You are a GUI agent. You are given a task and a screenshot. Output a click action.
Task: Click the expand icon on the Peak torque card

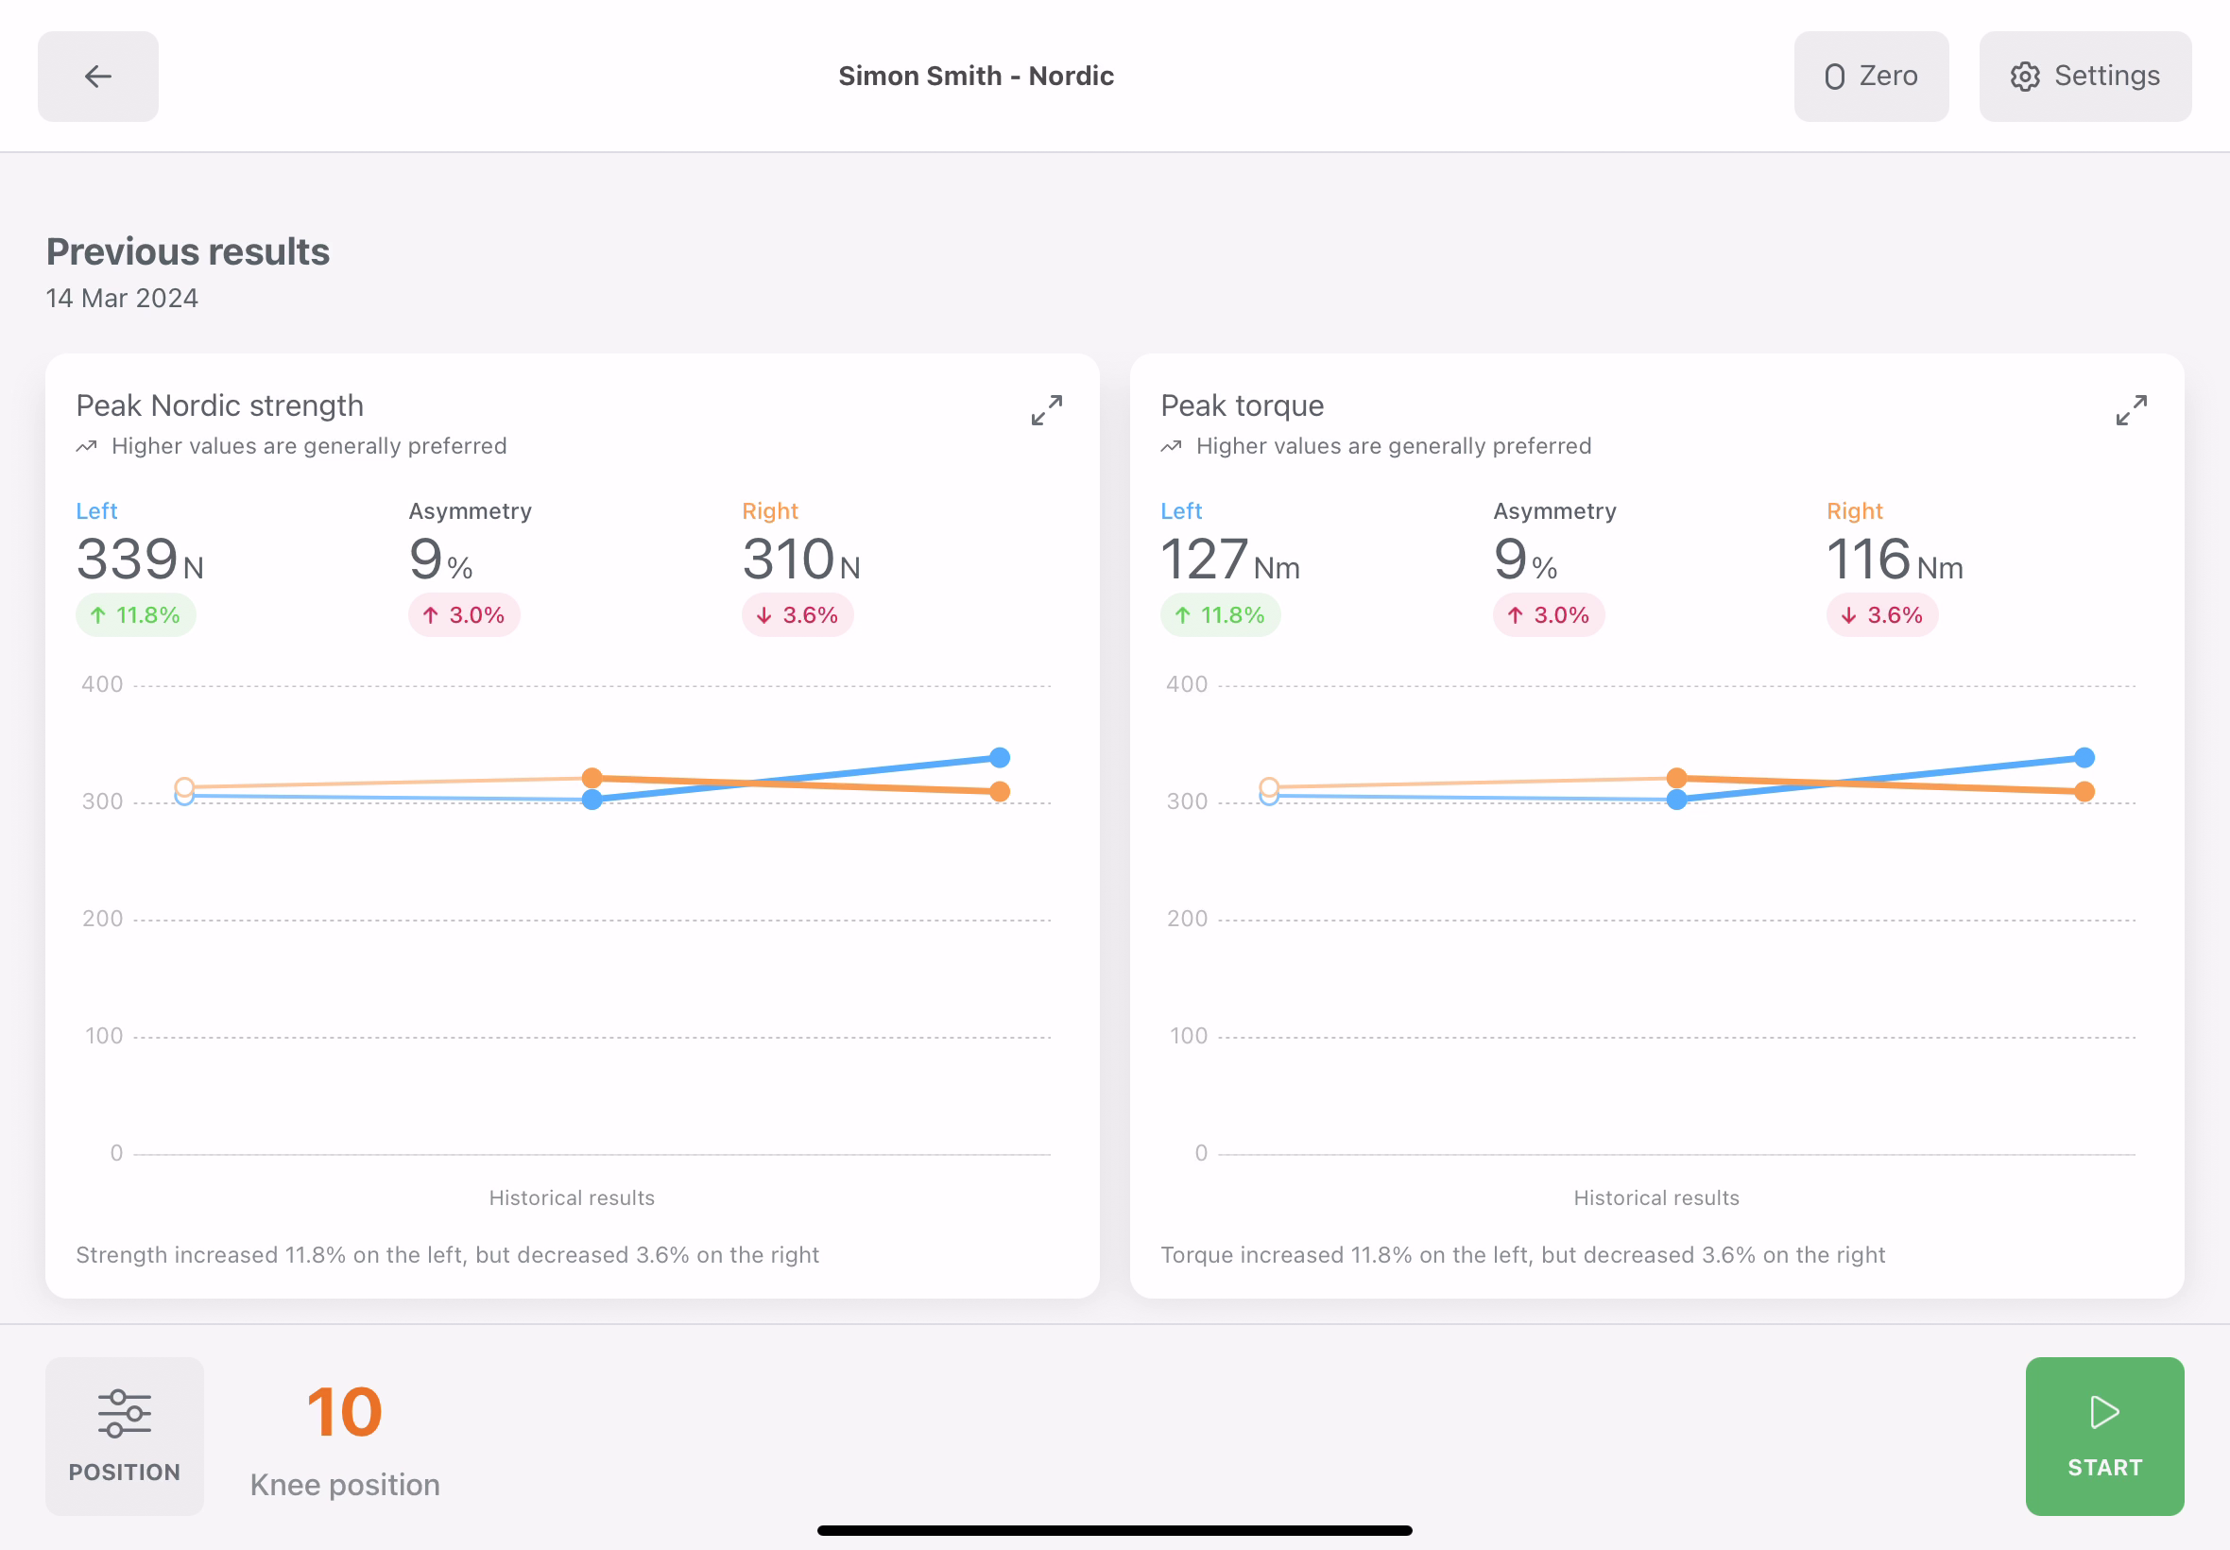click(2131, 411)
